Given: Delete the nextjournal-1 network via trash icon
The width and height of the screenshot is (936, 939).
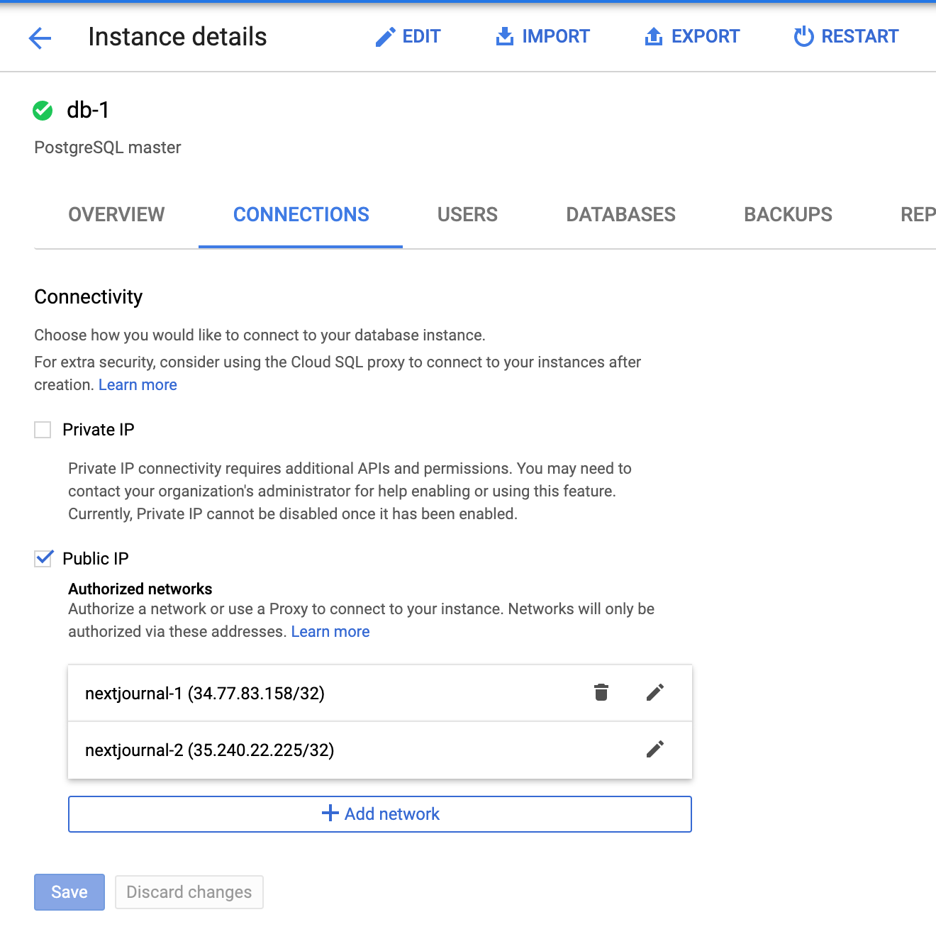Looking at the screenshot, I should 601,692.
